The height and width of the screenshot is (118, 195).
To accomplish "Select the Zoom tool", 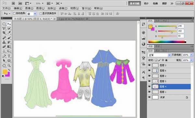I will tap(9, 66).
